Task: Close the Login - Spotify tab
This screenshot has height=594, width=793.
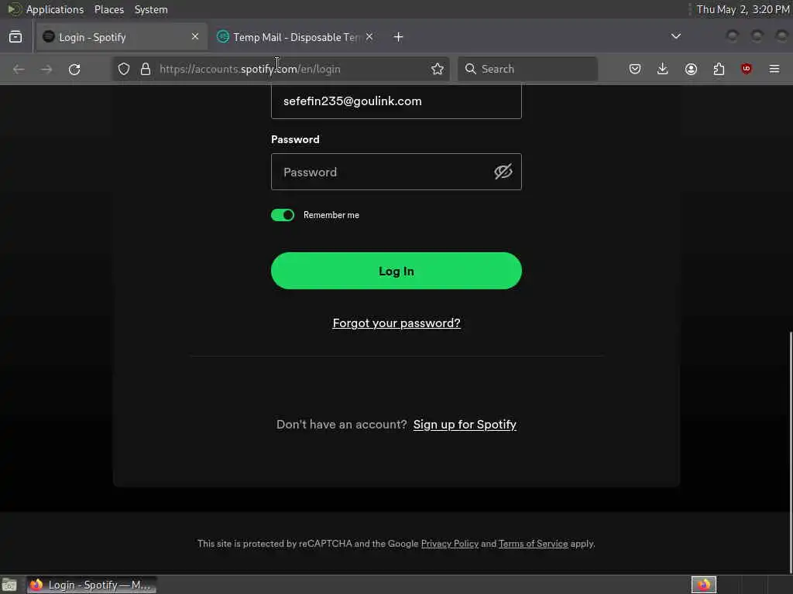Action: [195, 37]
